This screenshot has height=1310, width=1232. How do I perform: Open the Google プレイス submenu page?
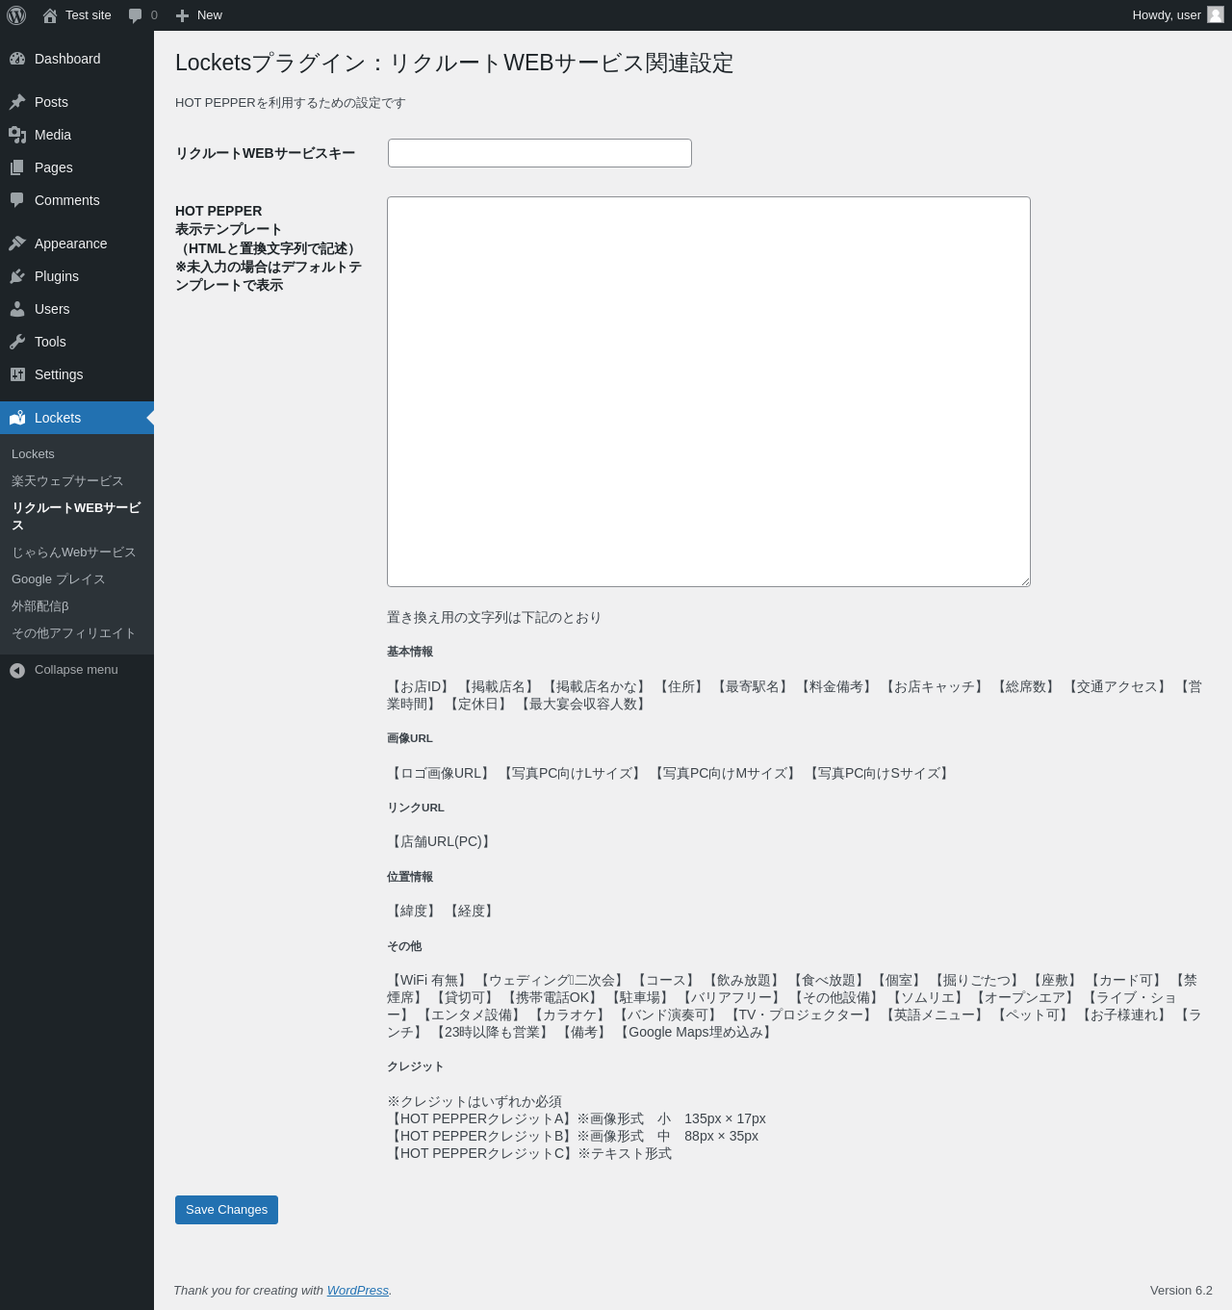[59, 579]
